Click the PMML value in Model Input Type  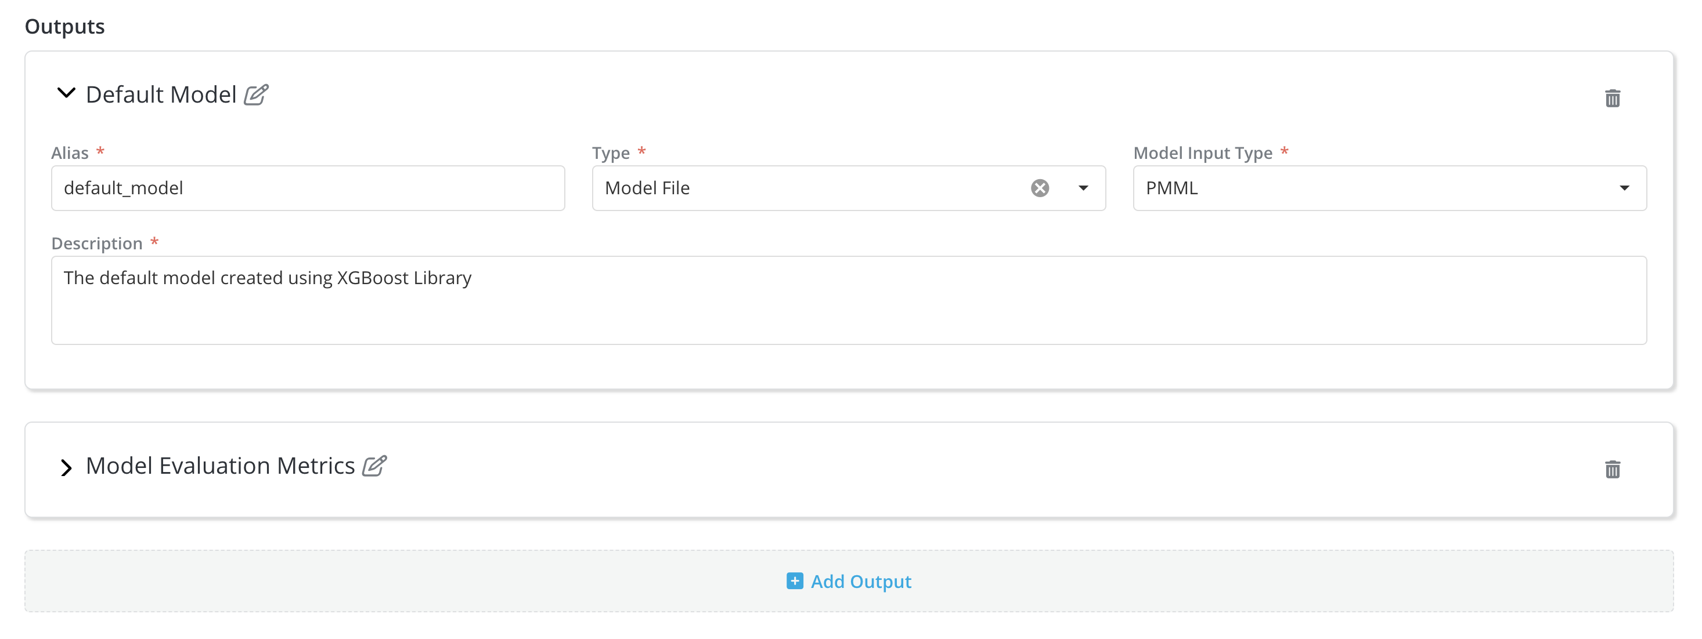point(1171,188)
